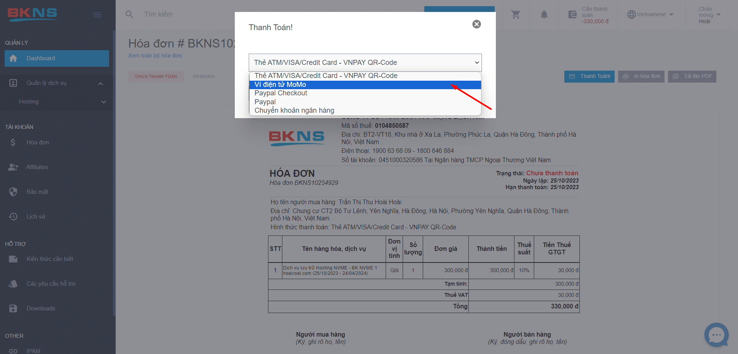The image size is (738, 354).
Task: Collapse Quản lý dịch vụ section
Action: [101, 83]
